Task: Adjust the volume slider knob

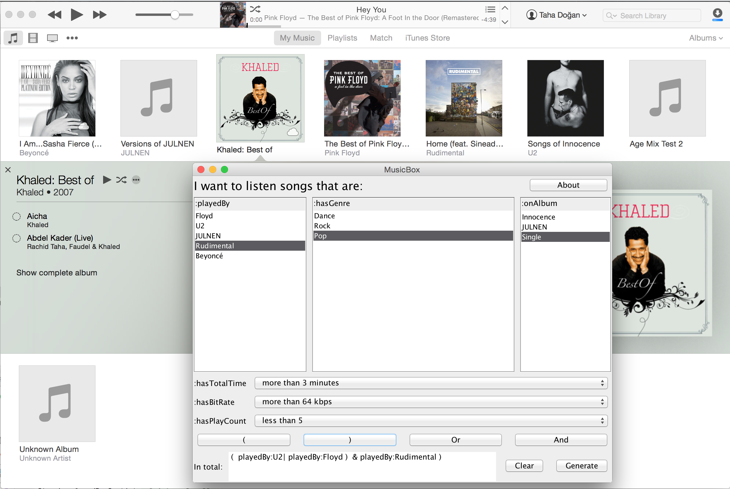Action: tap(175, 15)
